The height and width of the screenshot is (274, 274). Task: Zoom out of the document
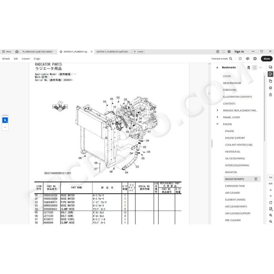point(270,222)
